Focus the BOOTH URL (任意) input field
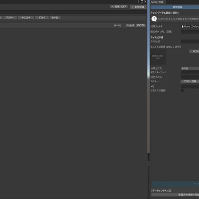The image size is (199, 199). click(x=190, y=32)
